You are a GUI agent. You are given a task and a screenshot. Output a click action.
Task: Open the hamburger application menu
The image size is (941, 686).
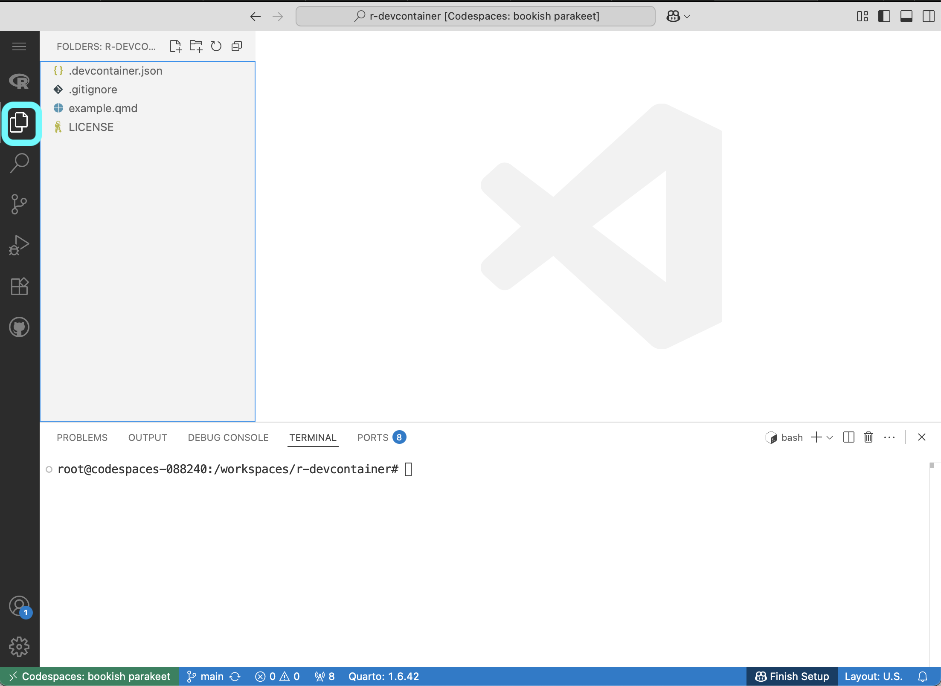[19, 46]
